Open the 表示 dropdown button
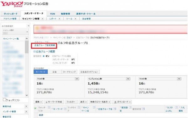The height and width of the screenshot is (118, 188). [x=83, y=102]
